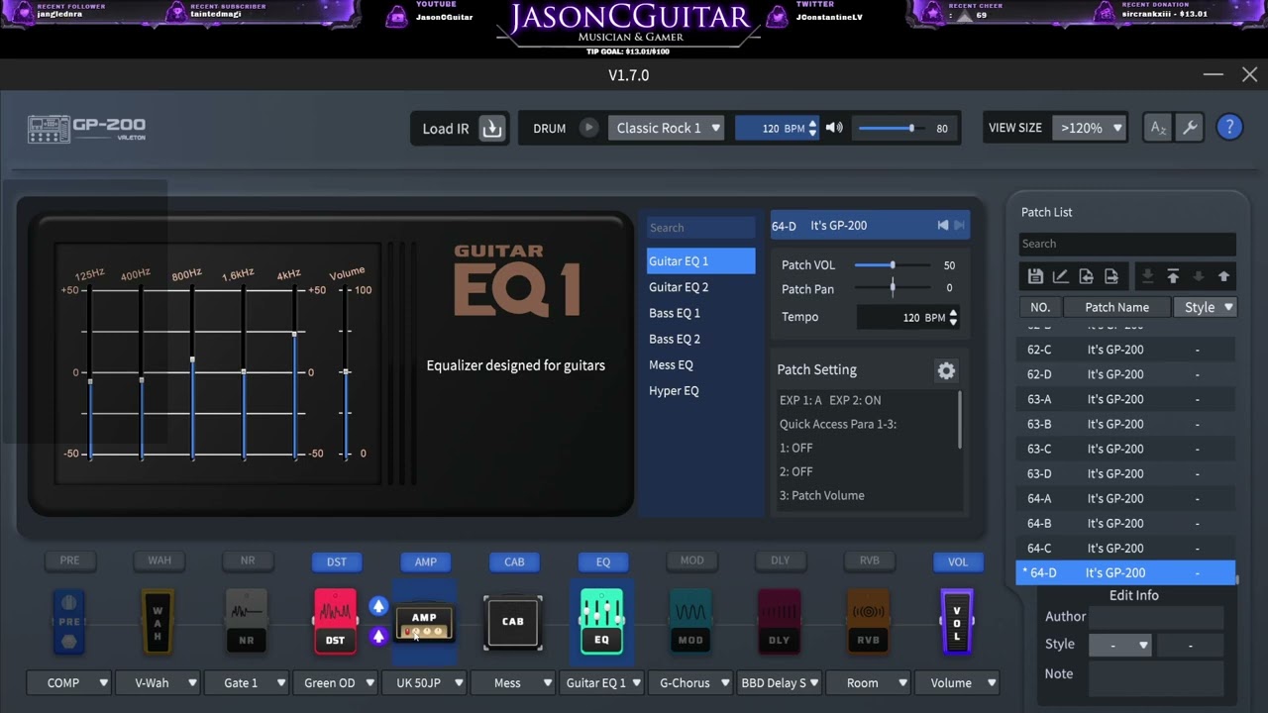The width and height of the screenshot is (1268, 713).
Task: Open the Room reverb dropdown
Action: [869, 682]
